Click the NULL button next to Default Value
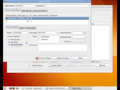The image size is (120, 90). pyautogui.click(x=85, y=33)
